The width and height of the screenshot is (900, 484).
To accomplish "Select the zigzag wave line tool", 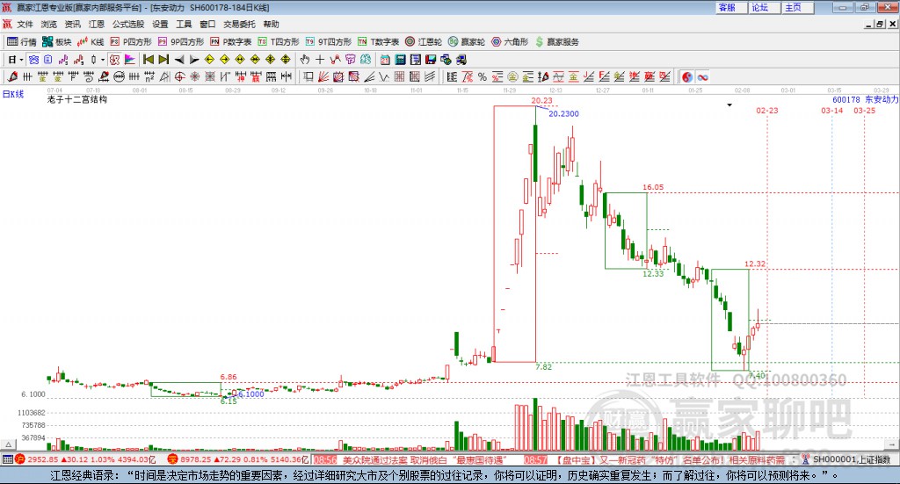I will click(384, 76).
